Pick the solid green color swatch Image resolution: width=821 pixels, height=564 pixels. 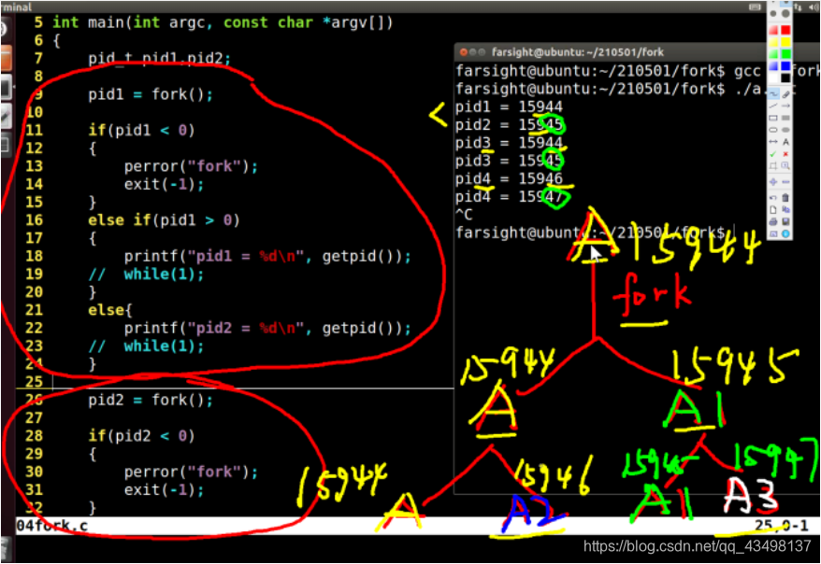(785, 54)
